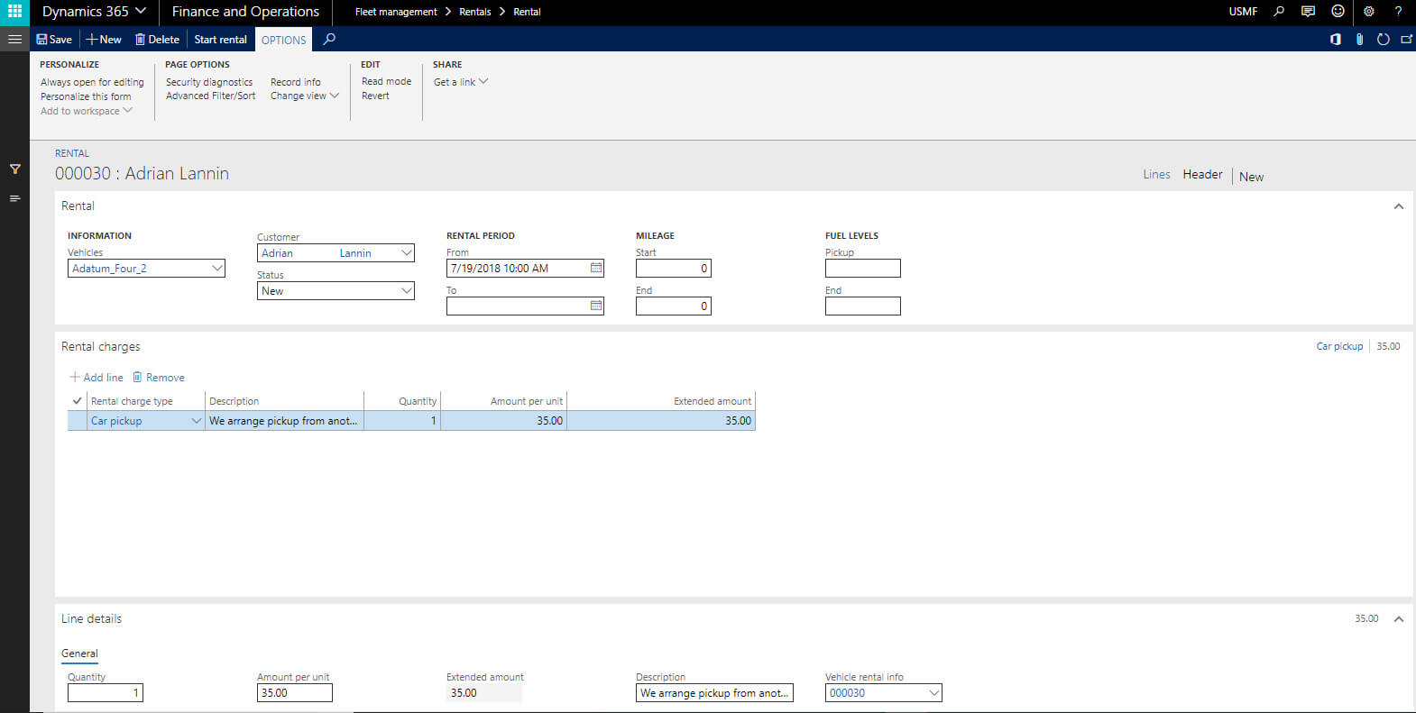Click Add line in Rental charges

pos(97,378)
